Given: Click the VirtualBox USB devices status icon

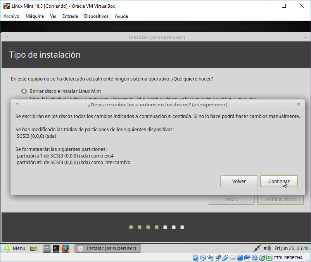Looking at the screenshot, I should tap(225, 258).
